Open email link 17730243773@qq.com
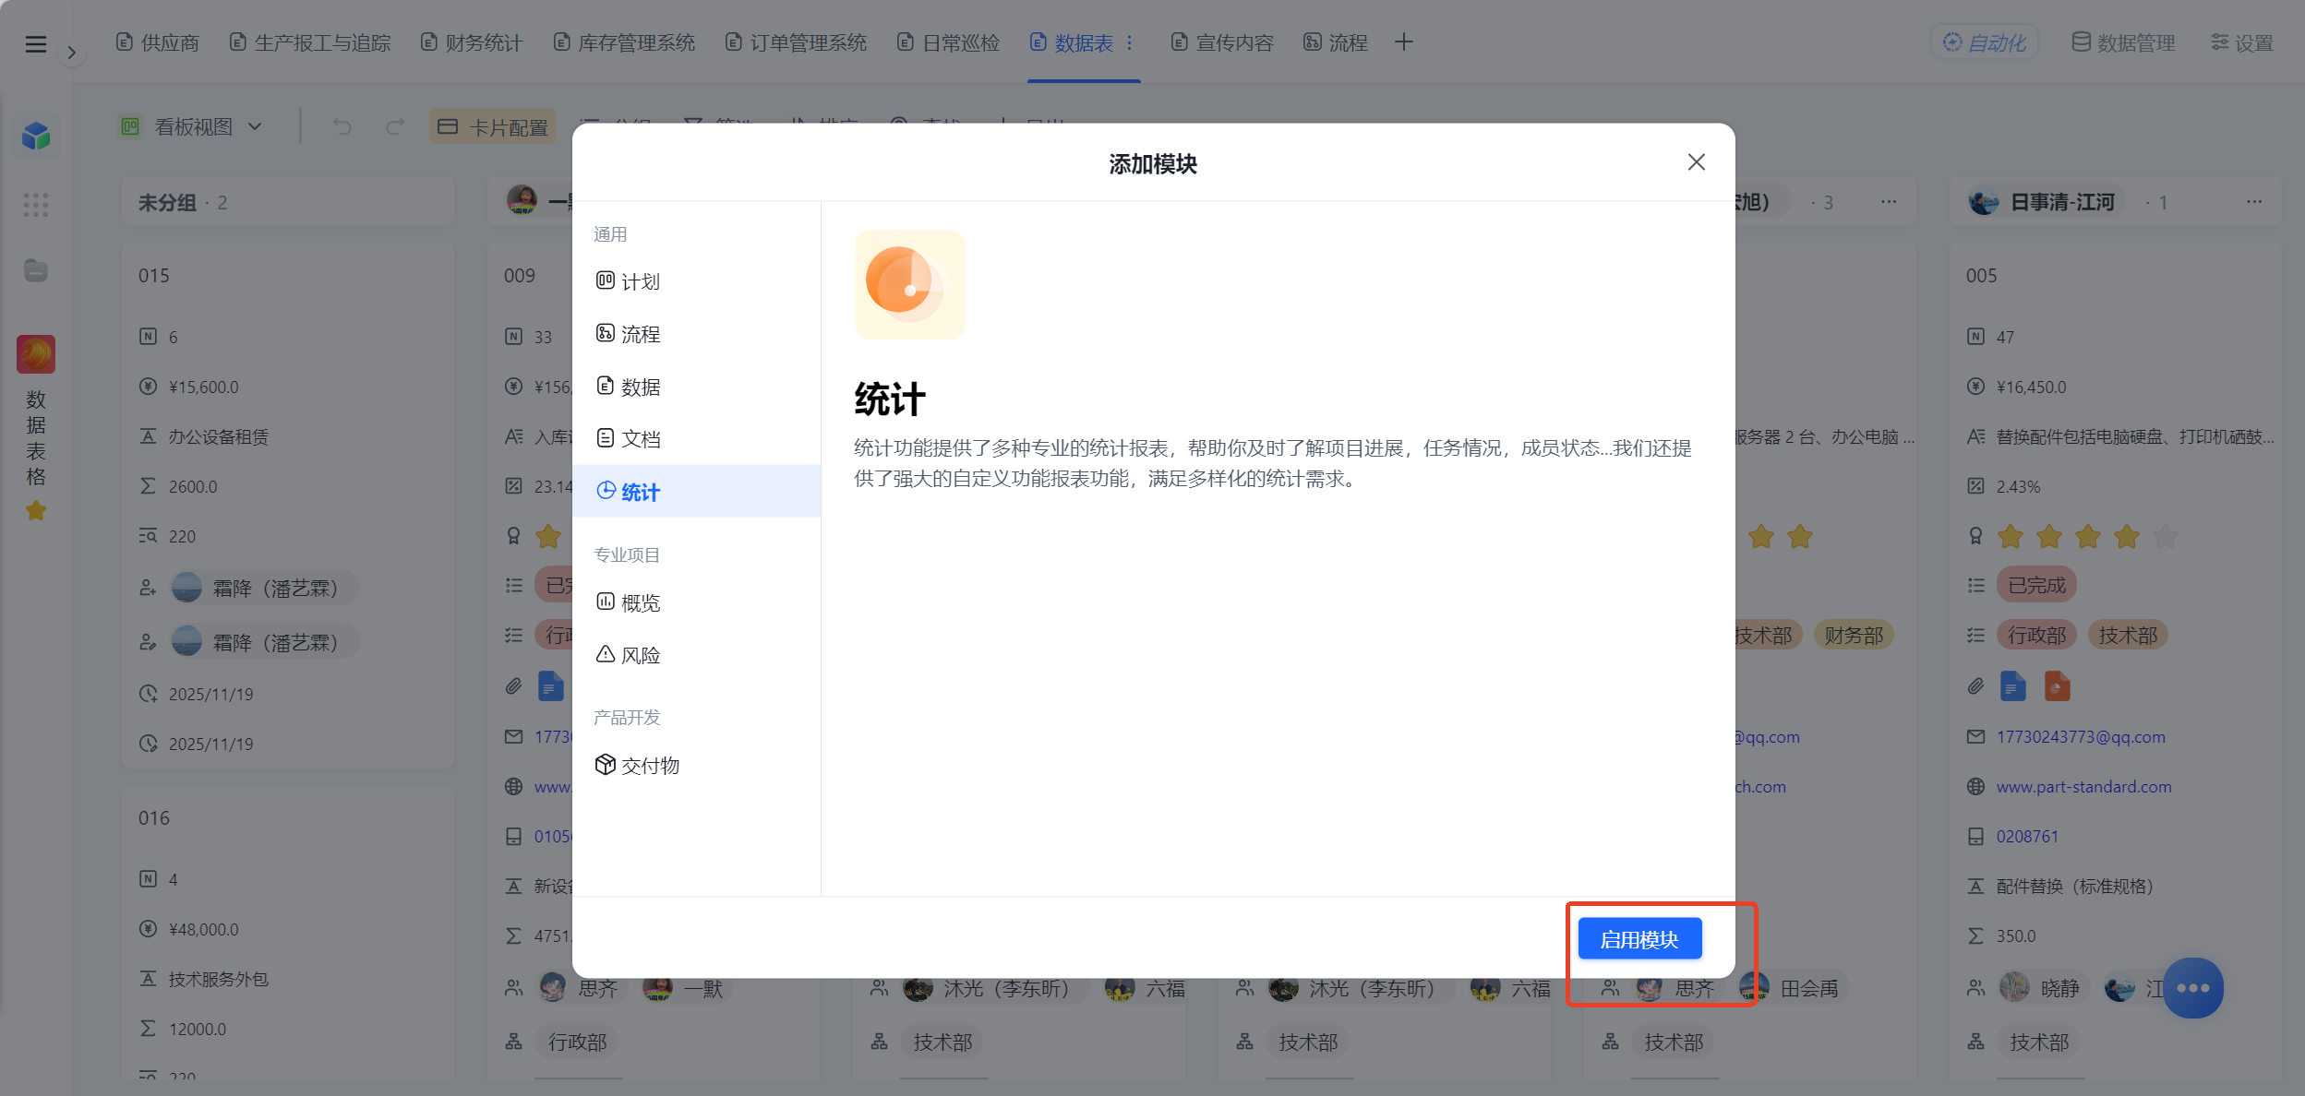Viewport: 2305px width, 1096px height. pos(2081,737)
